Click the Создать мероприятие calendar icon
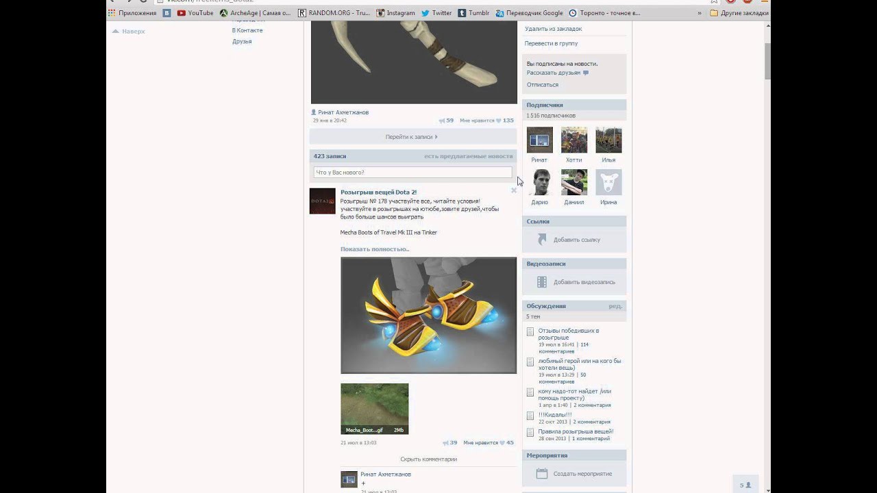The height and width of the screenshot is (493, 877). 542,474
